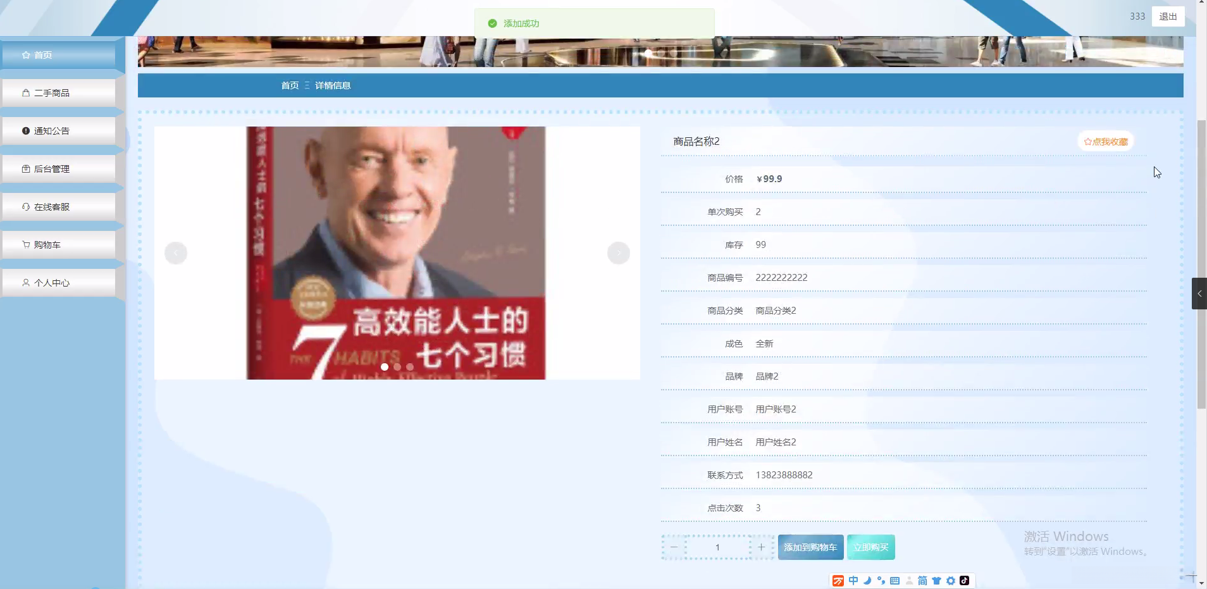Click the product main image
This screenshot has width=1207, height=589.
(397, 253)
